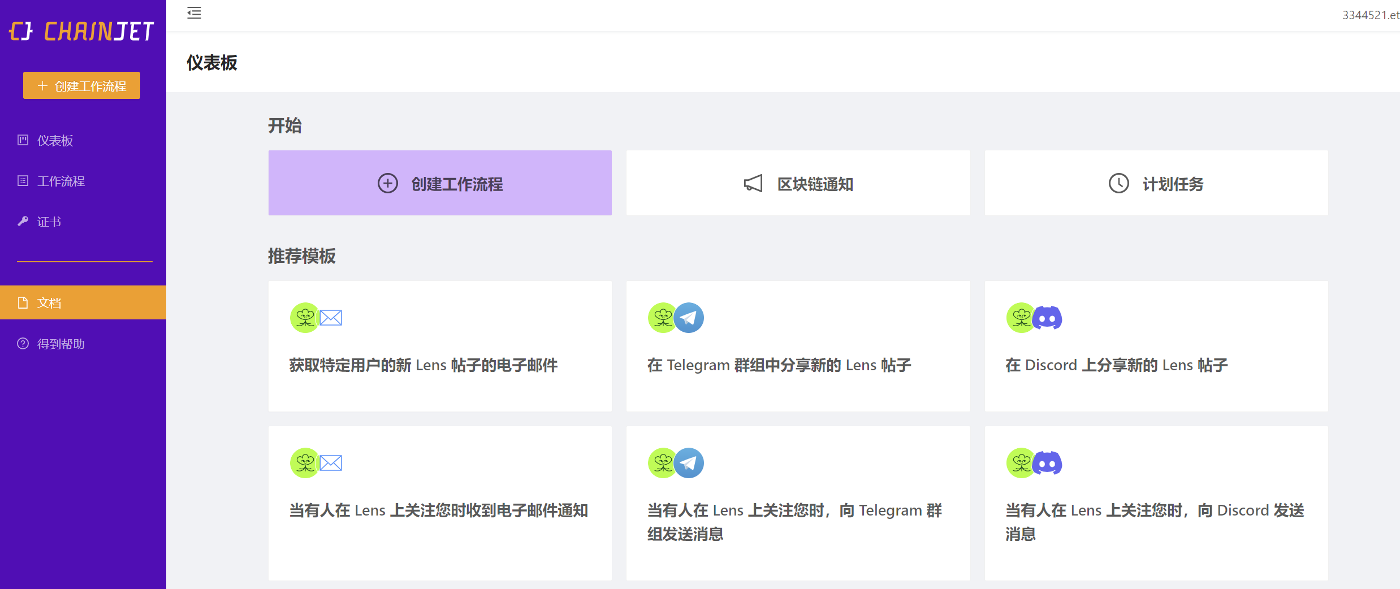Click envelope icon on 获取特定用户的新 Lens 帖子 card
Image resolution: width=1400 pixels, height=589 pixels.
click(331, 318)
